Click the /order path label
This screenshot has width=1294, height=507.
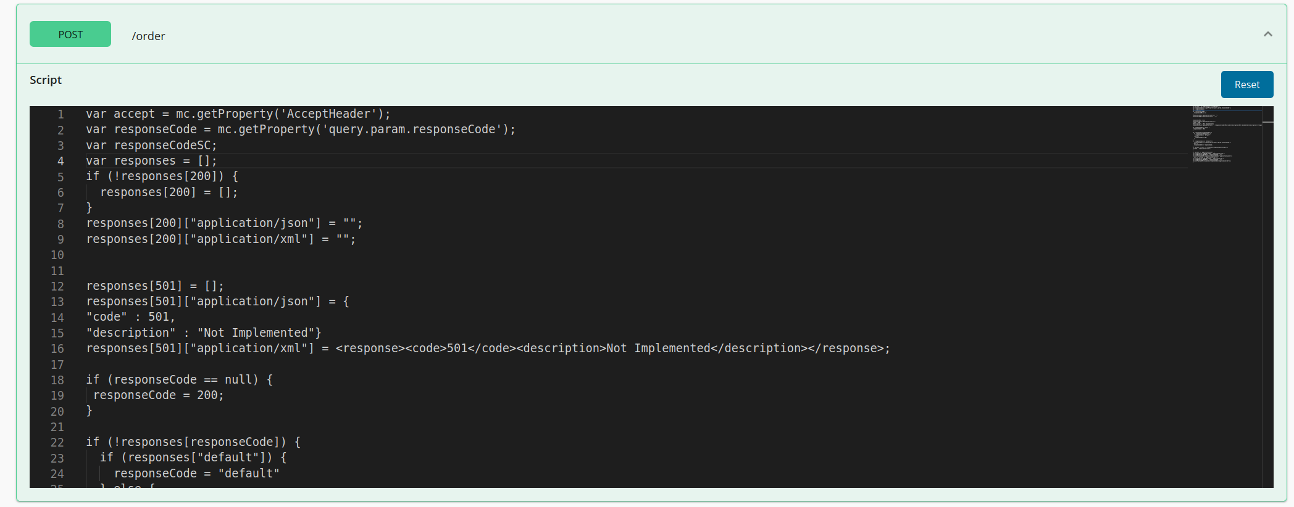(148, 36)
